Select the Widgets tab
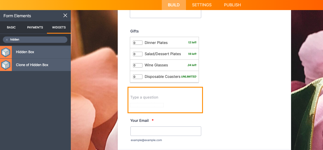The width and height of the screenshot is (323, 150). pyautogui.click(x=59, y=27)
